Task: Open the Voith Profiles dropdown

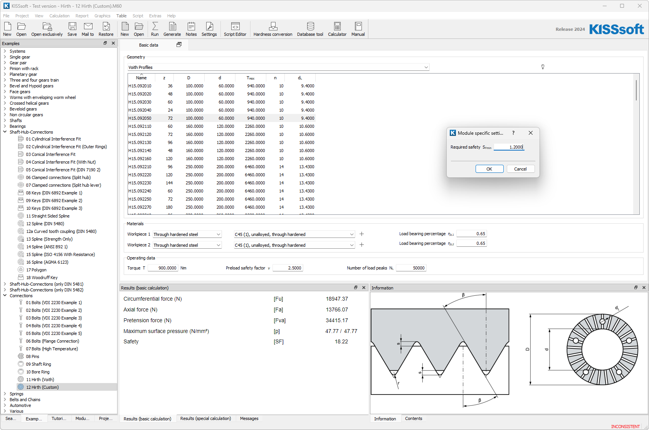Action: (278, 67)
